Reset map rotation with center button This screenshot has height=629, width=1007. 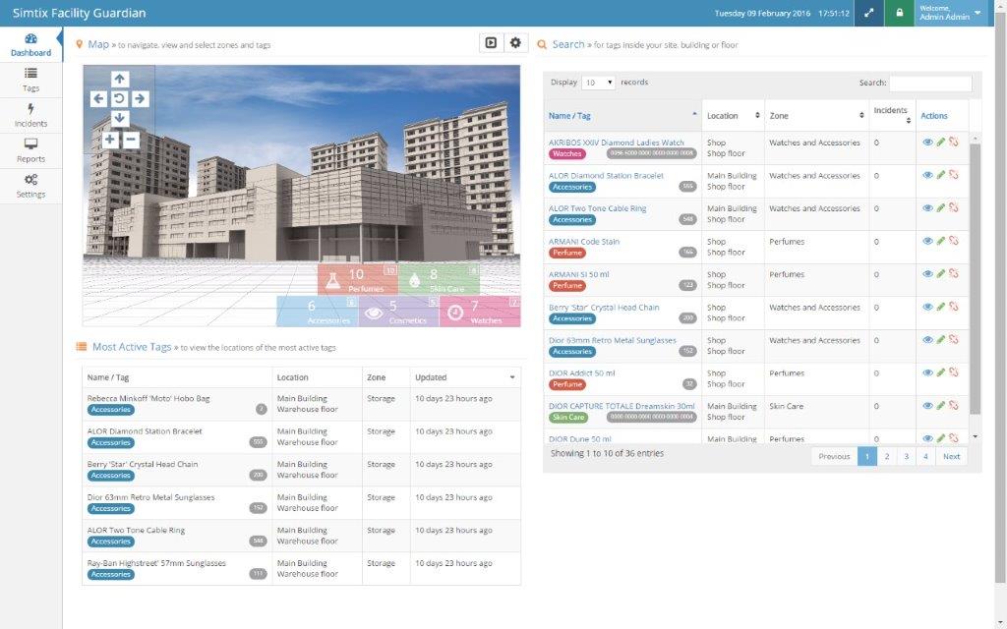119,98
